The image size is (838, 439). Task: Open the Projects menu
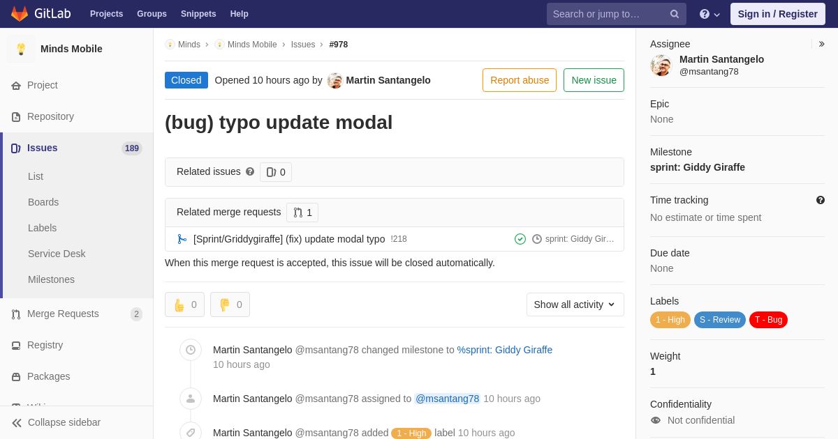click(x=106, y=14)
